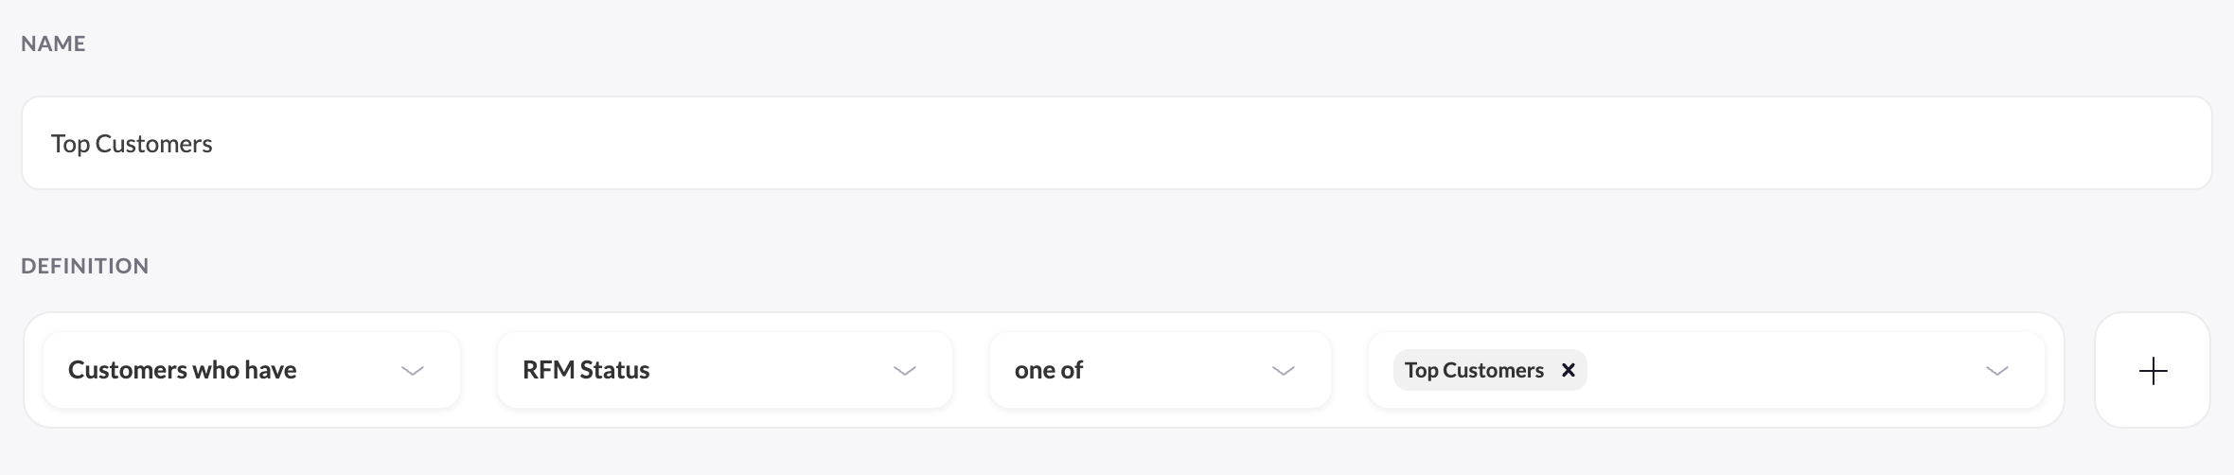
Task: Click the "RFM Status" text in the selector
Action: click(586, 370)
